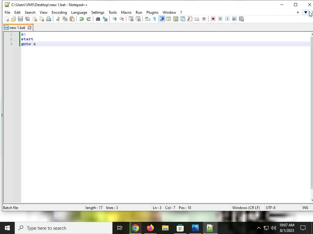313x234 pixels.
Task: Click the User Defined Language icon
Action: pos(169,19)
